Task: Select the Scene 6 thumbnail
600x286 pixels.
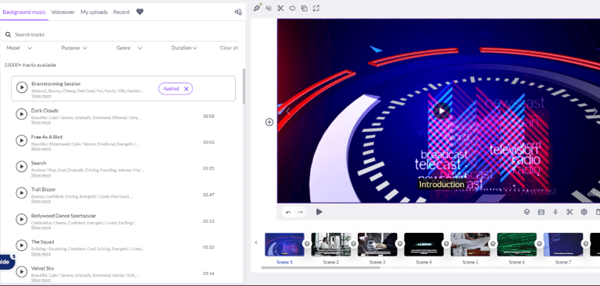Action: [x=517, y=245]
